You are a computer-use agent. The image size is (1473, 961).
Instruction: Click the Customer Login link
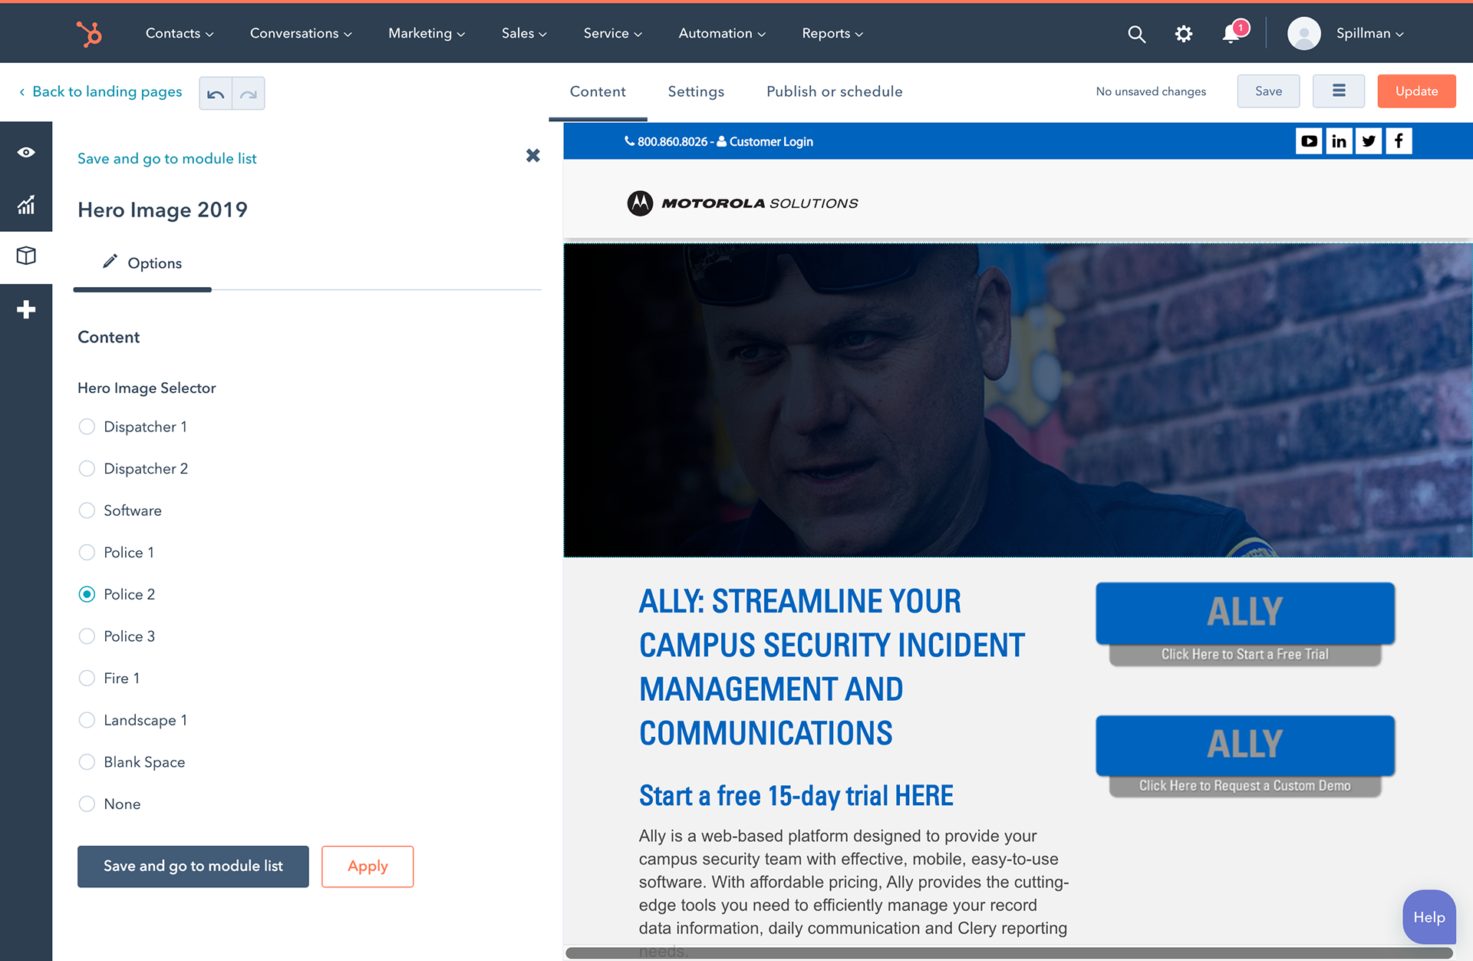[x=770, y=142]
